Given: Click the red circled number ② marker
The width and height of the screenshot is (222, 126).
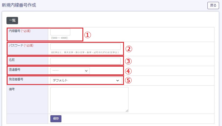Looking at the screenshot, I should click(x=129, y=49).
